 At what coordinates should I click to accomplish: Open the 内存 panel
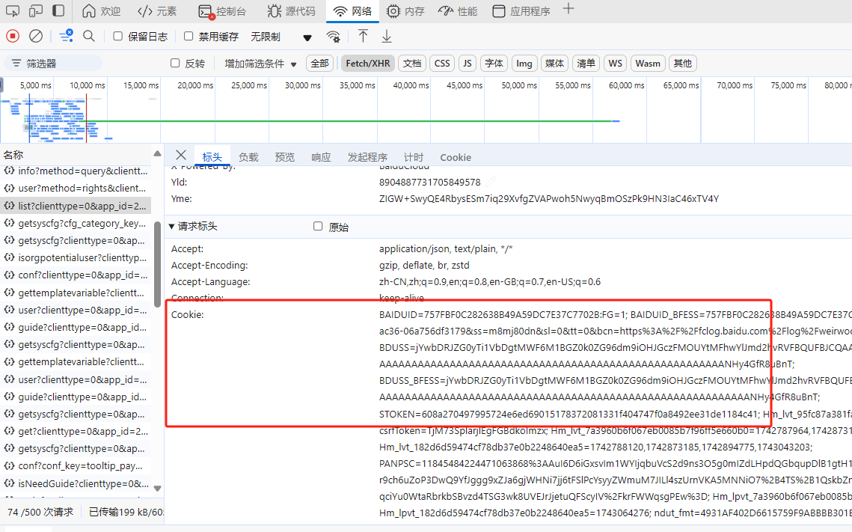[405, 11]
